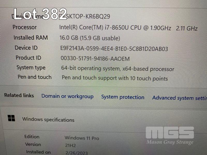Click the Installed on date 2/26/2023

coord(77,153)
